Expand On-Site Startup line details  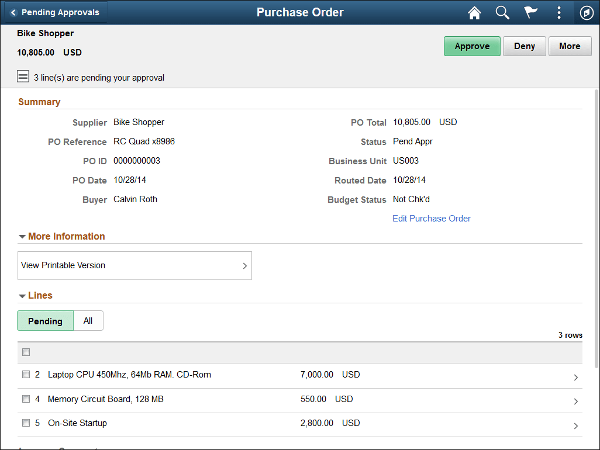click(575, 425)
